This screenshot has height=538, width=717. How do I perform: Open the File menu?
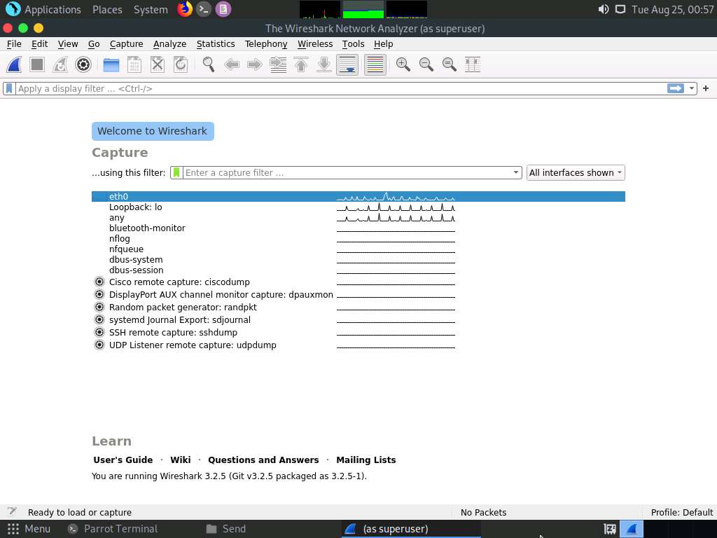(14, 44)
